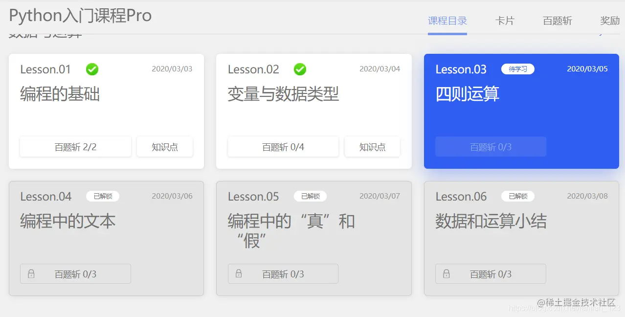Click the date 2020/03/04

coord(379,69)
